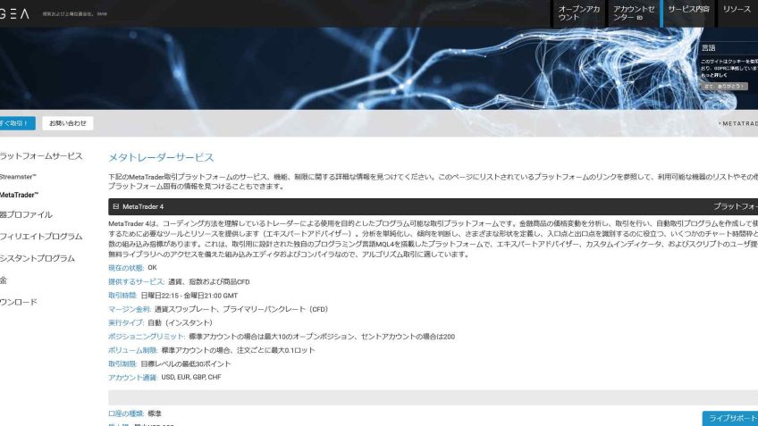Open the アカウントセンター menu item
Screen dimensions: 758x426
click(x=632, y=13)
